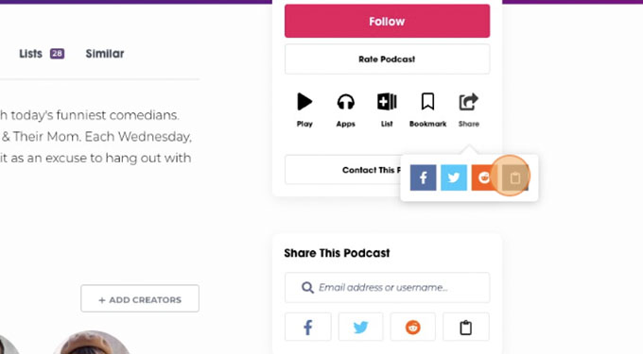Switch to the Similar tab
643x354 pixels.
(105, 54)
